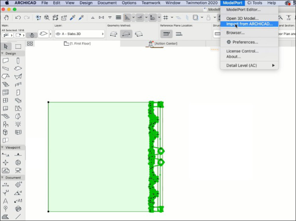Activate the Pick Up Parameters eyedropper
This screenshot has height=221, width=296.
(x=73, y=17)
